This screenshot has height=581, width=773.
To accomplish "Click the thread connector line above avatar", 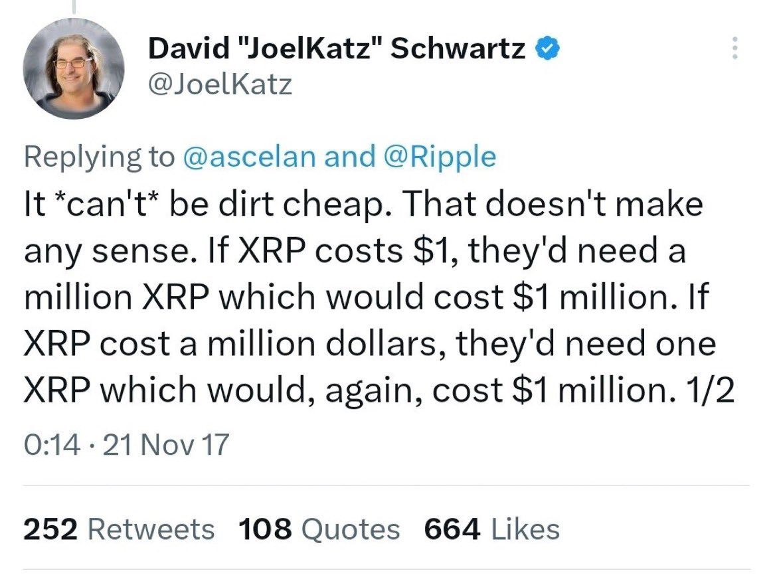I will (73, 7).
